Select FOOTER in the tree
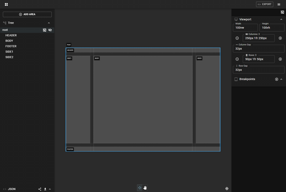The image size is (286, 192). pyautogui.click(x=11, y=46)
